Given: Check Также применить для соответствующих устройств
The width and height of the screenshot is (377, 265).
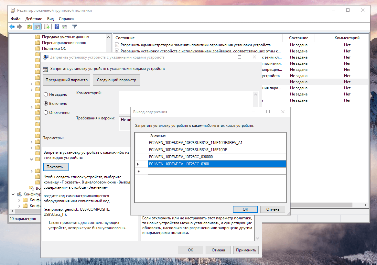Looking at the screenshot, I should point(45,225).
